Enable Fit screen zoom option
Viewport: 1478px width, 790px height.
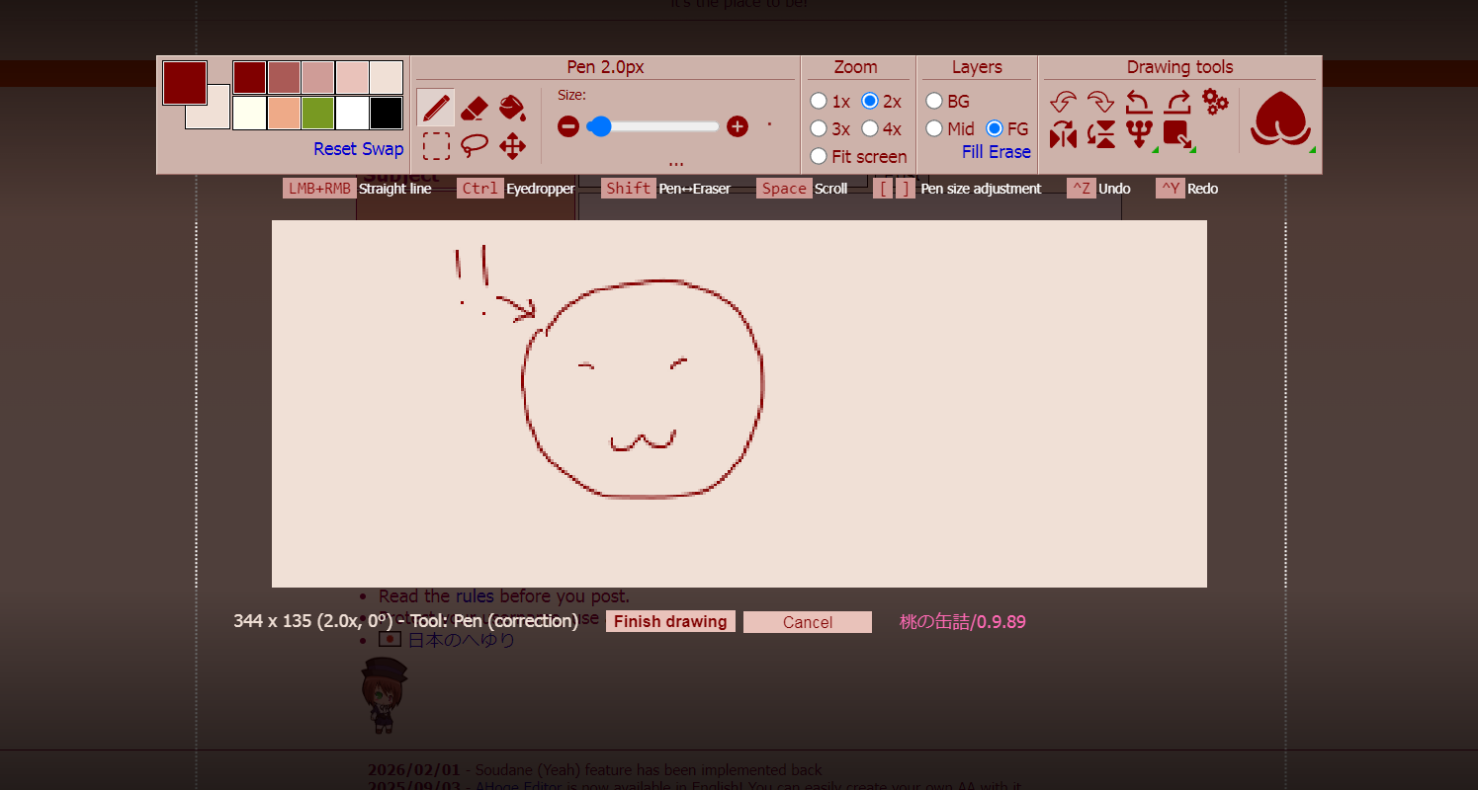coord(819,156)
